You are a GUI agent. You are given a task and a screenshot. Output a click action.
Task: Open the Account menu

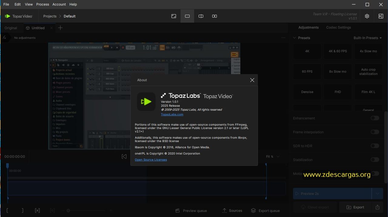59,4
